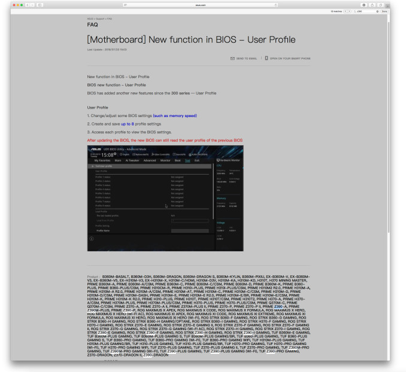Open the Share icon in Safari toolbar

(x=372, y=5)
